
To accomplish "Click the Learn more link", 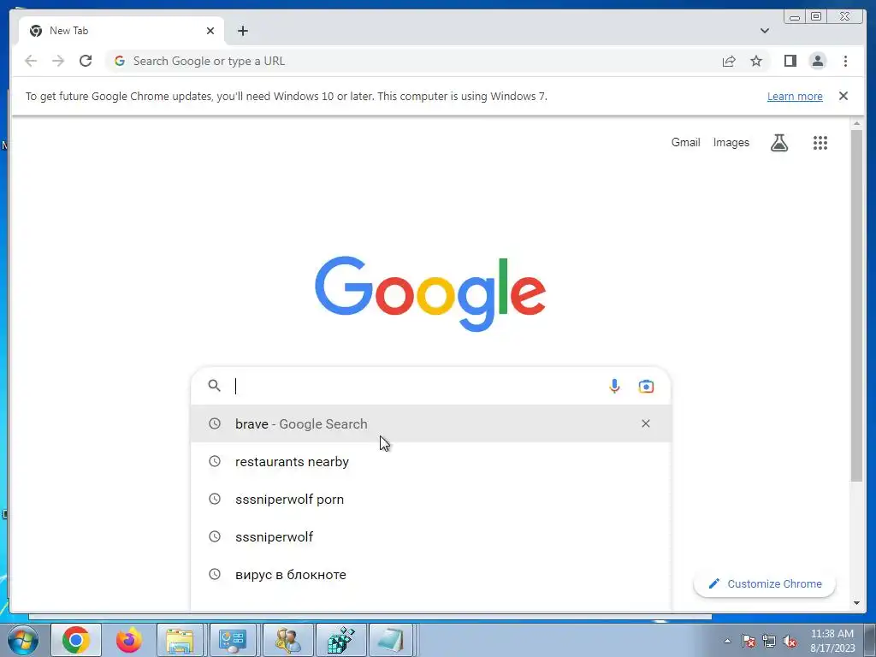I will 795,96.
